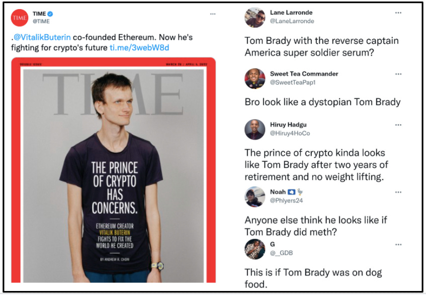Expand more options on Sweet Tea Commander's tweet
Viewport: 426px width, 295px height.
pos(398,74)
